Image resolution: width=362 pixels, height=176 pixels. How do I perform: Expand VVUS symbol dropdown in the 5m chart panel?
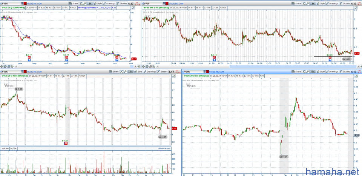(x=204, y=72)
